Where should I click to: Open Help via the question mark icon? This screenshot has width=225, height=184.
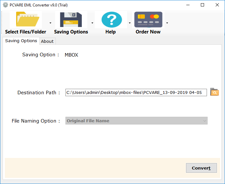pos(112,20)
